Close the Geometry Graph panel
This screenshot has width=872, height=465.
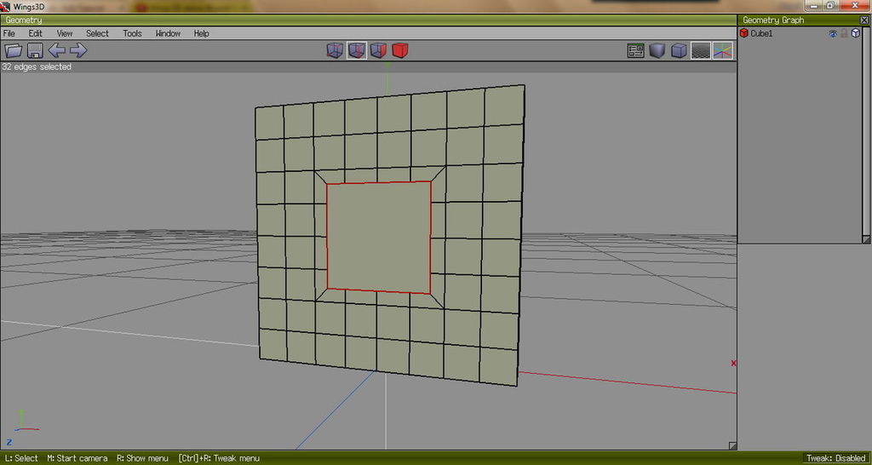pos(864,20)
